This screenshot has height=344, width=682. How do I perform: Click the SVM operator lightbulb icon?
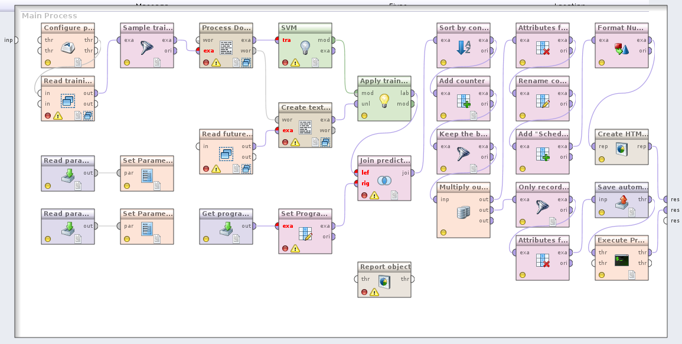tap(305, 47)
